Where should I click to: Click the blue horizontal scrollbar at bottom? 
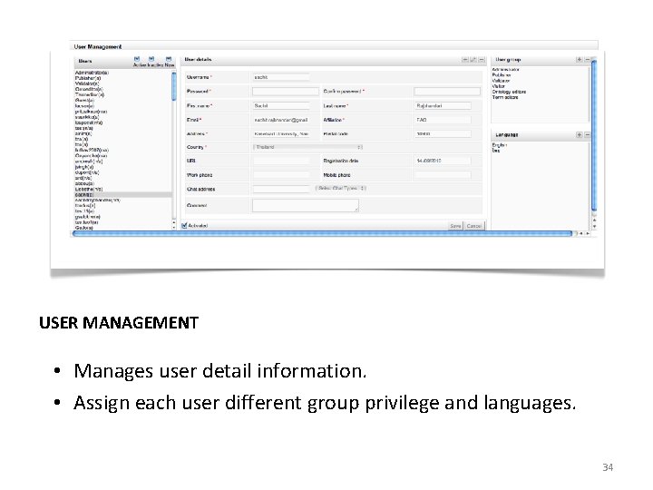point(322,234)
